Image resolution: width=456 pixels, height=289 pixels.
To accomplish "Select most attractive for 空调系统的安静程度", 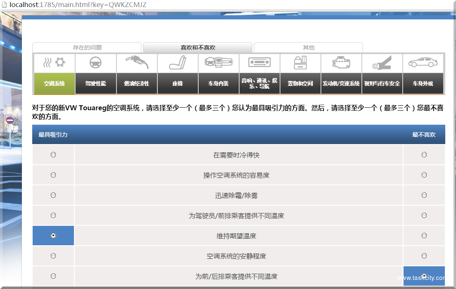I will coord(53,256).
